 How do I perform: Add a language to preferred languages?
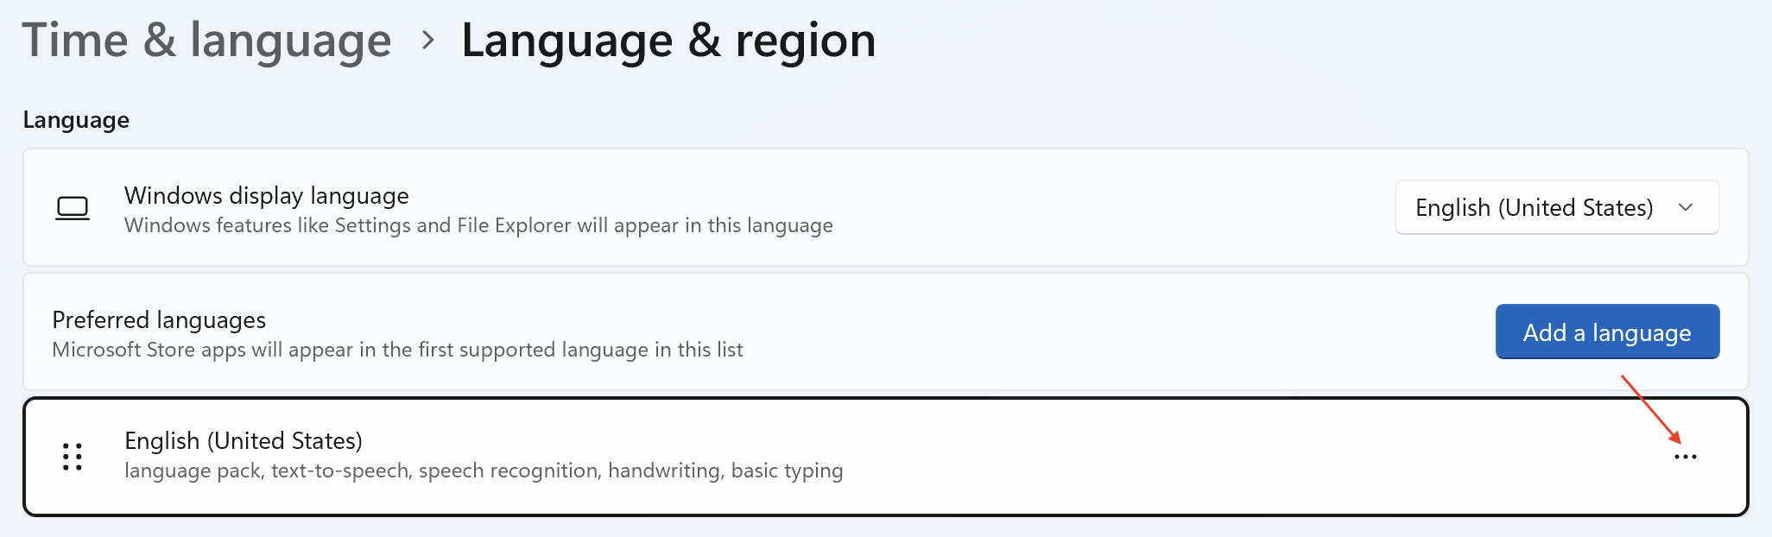pos(1607,332)
